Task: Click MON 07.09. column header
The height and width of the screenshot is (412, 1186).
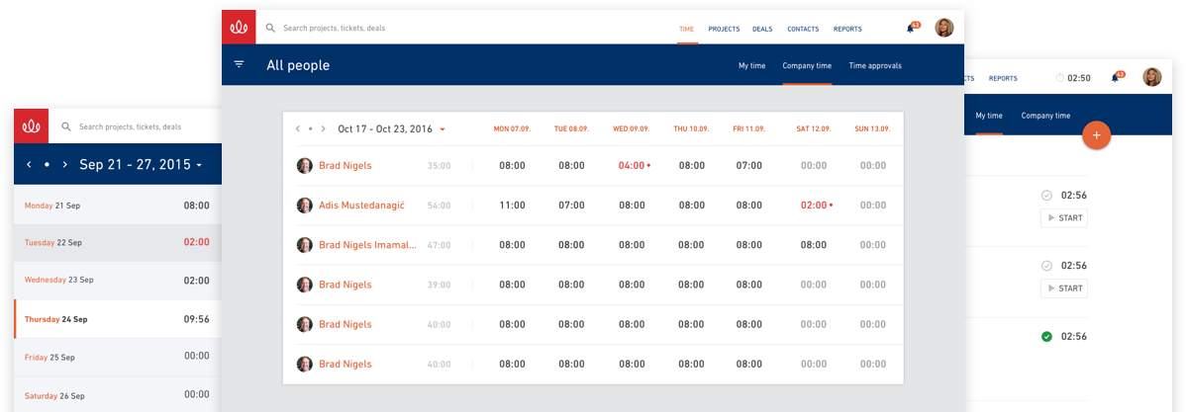Action: [x=512, y=129]
